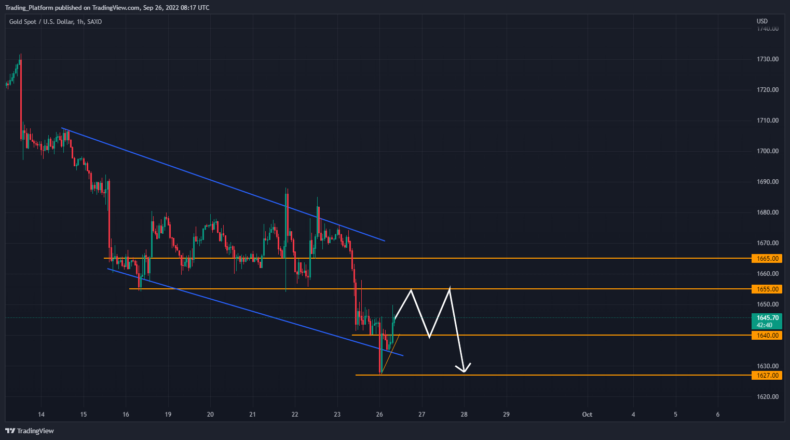This screenshot has width=790, height=440.
Task: Click the 1650.00 price axis value
Action: pos(767,304)
